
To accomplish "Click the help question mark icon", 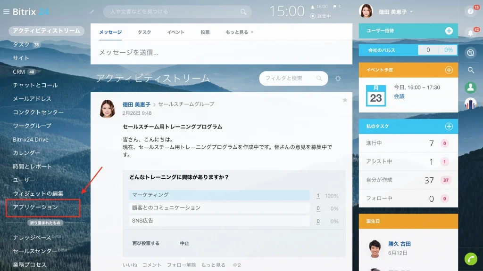I will (470, 11).
